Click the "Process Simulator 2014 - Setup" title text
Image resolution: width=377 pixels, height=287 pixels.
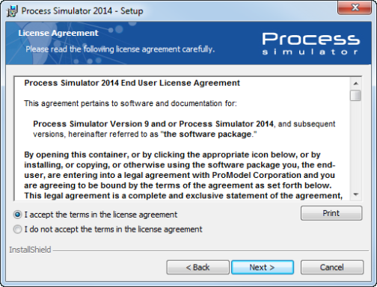(x=82, y=11)
